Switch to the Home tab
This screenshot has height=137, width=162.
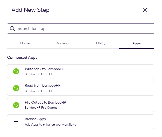[25, 43]
